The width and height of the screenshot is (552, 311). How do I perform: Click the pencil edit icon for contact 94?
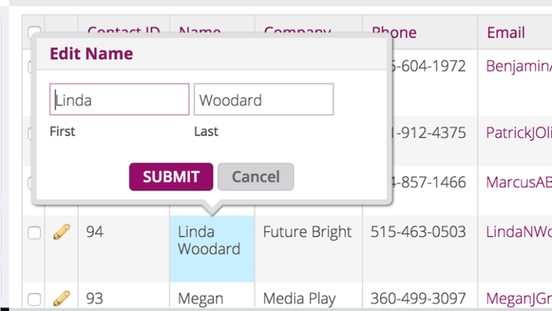62,232
